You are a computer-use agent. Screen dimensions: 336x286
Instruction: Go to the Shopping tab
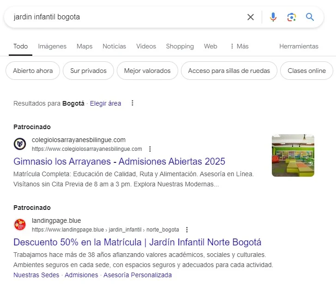click(180, 46)
